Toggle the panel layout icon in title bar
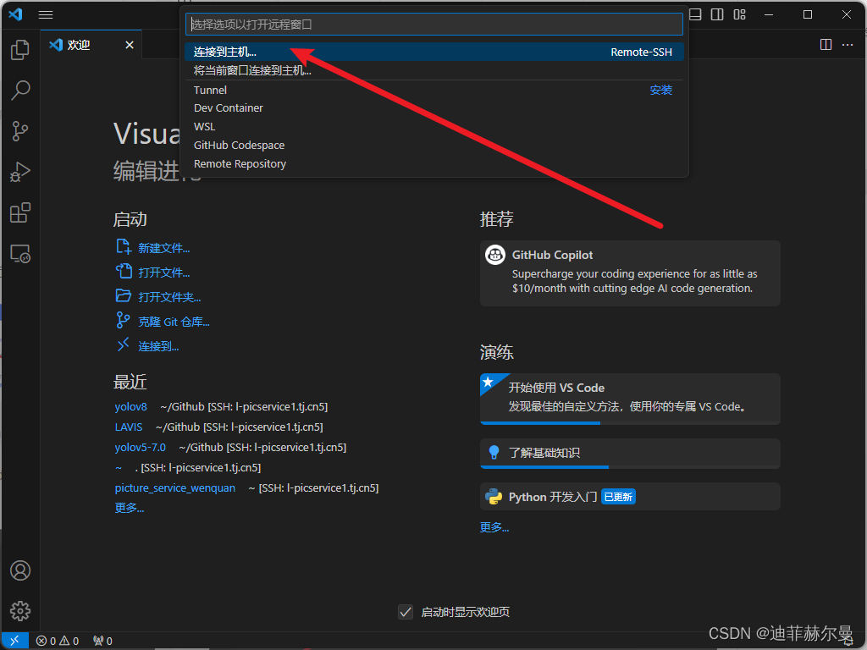The height and width of the screenshot is (650, 867). click(x=696, y=15)
